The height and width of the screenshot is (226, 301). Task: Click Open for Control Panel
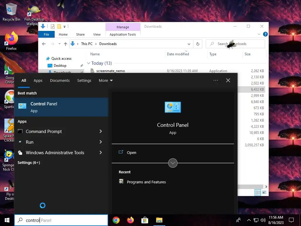tap(131, 153)
